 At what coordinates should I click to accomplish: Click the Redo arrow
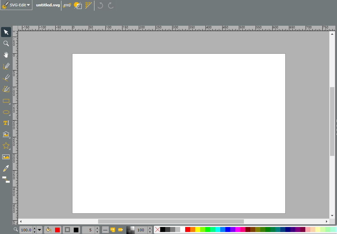[111, 5]
